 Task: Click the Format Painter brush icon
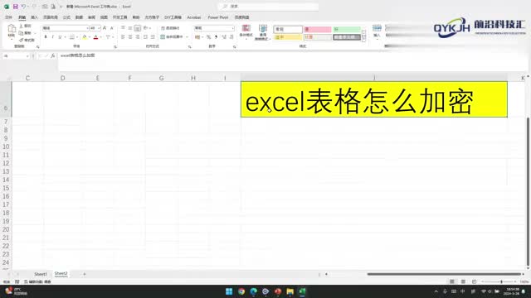point(21,41)
